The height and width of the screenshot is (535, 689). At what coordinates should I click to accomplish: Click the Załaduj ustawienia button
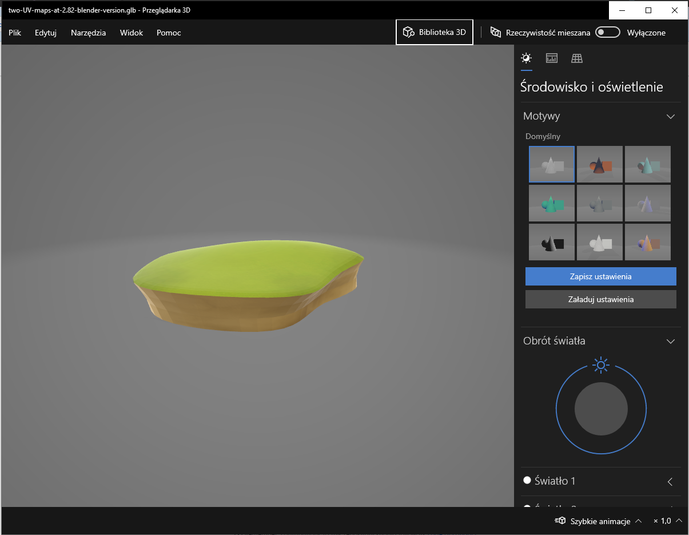pyautogui.click(x=600, y=299)
